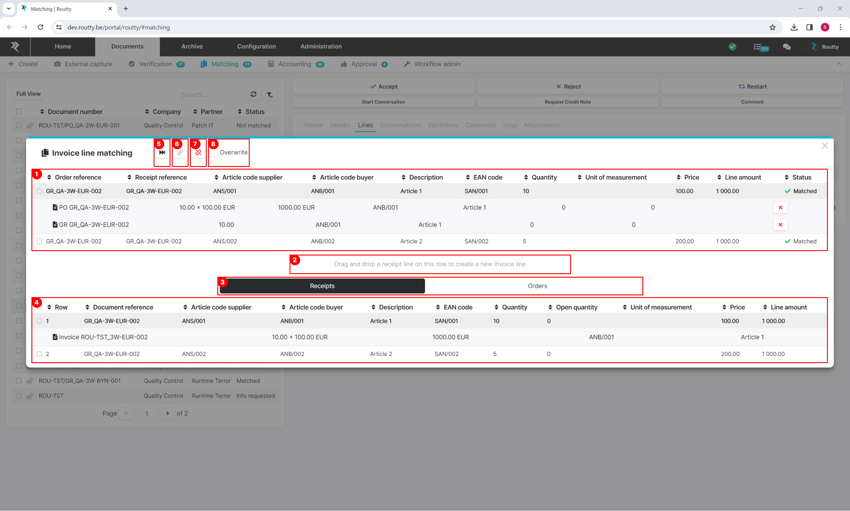Select the Receipts tab
This screenshot has width=850, height=511.
[322, 286]
